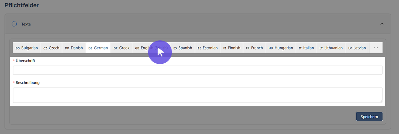Click the Speichern button
This screenshot has width=399, height=134.
[x=369, y=117]
